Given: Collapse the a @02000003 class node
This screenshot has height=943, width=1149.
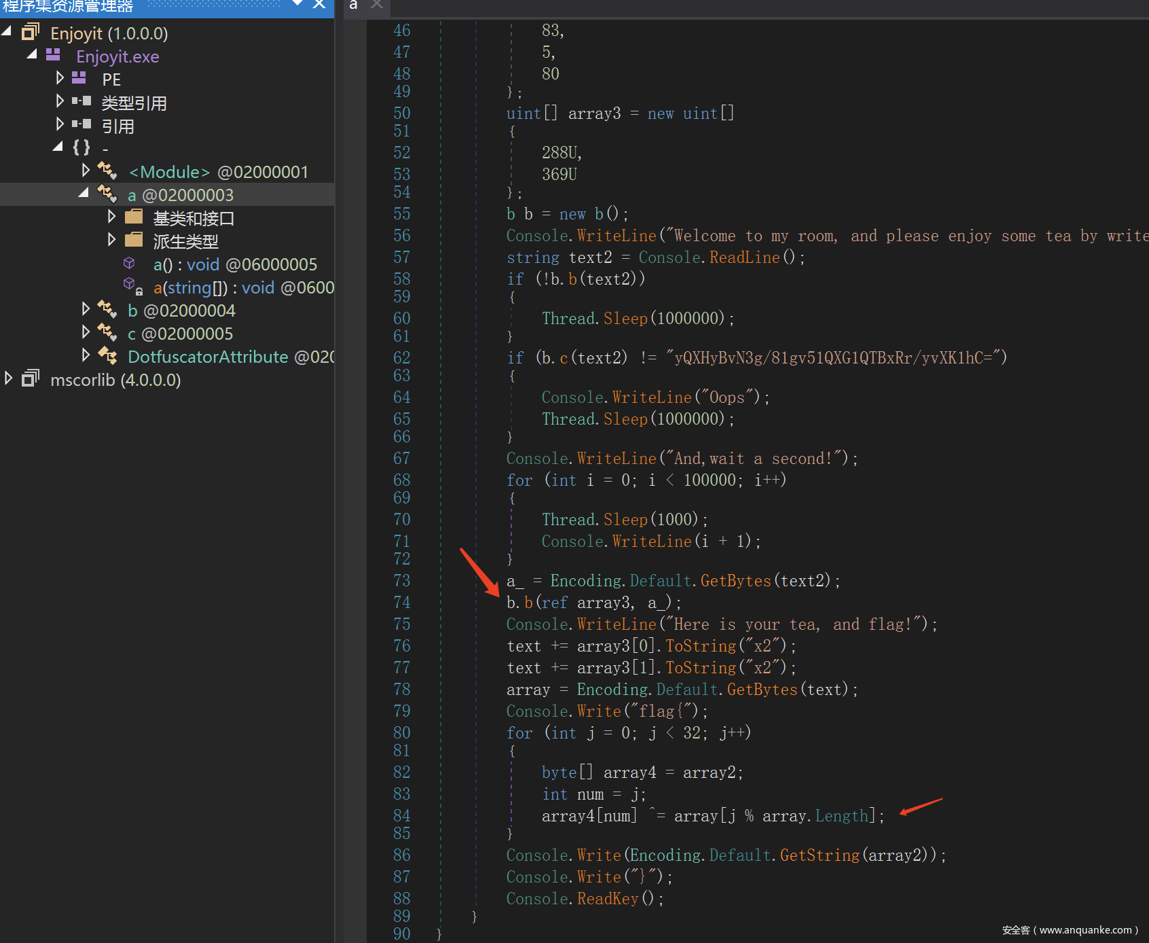Looking at the screenshot, I should pyautogui.click(x=84, y=194).
